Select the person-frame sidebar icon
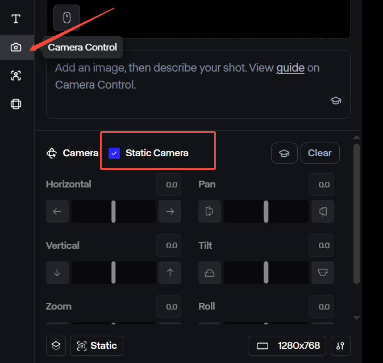Viewport: 383px width, 363px height. tap(16, 76)
